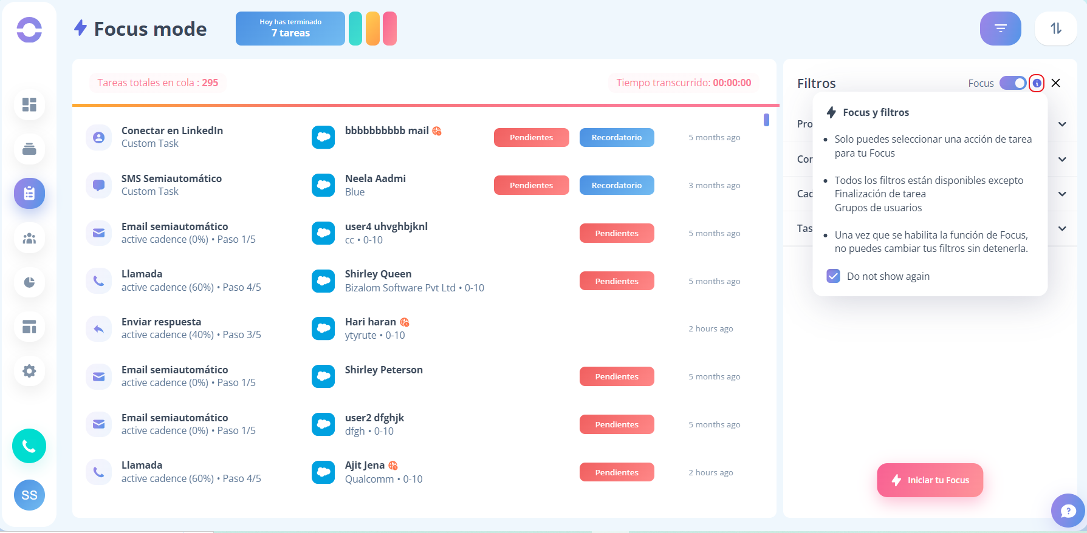1087x533 pixels.
Task: Click the Enviar respuesta reply icon
Action: [x=98, y=328]
